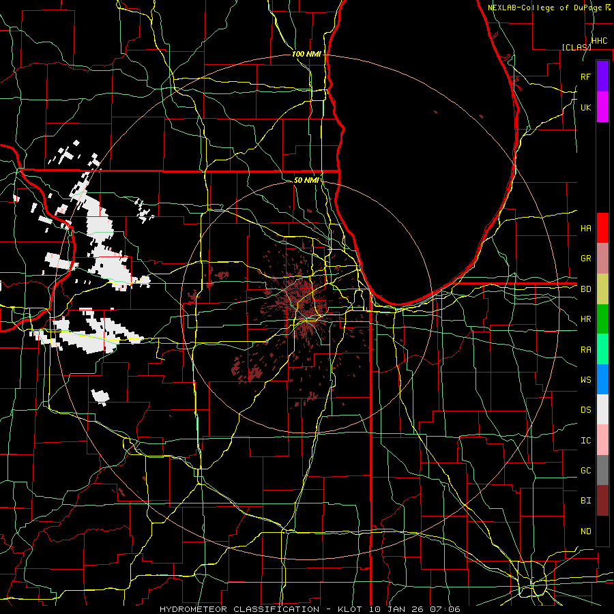Click the HHC product code text
This screenshot has width=614, height=614.
600,41
